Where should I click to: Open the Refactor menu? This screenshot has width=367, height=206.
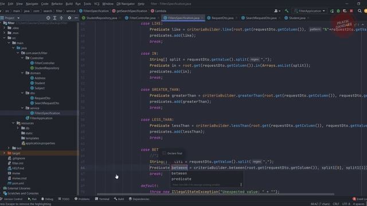tap(57, 4)
